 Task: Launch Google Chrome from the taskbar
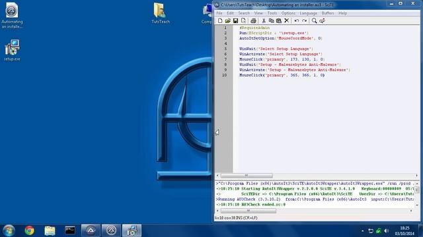[30, 230]
